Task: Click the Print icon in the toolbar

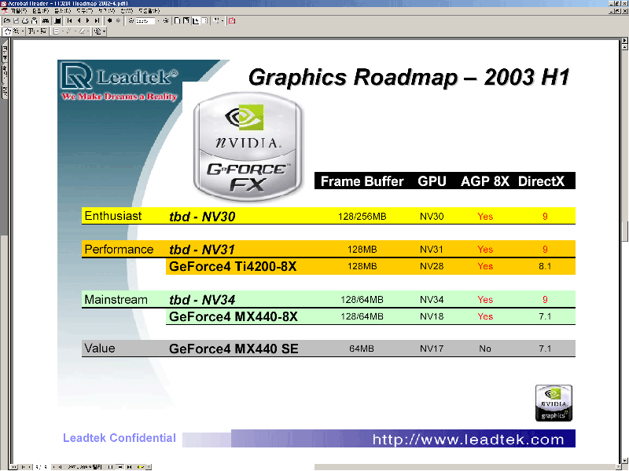Action: click(x=25, y=21)
